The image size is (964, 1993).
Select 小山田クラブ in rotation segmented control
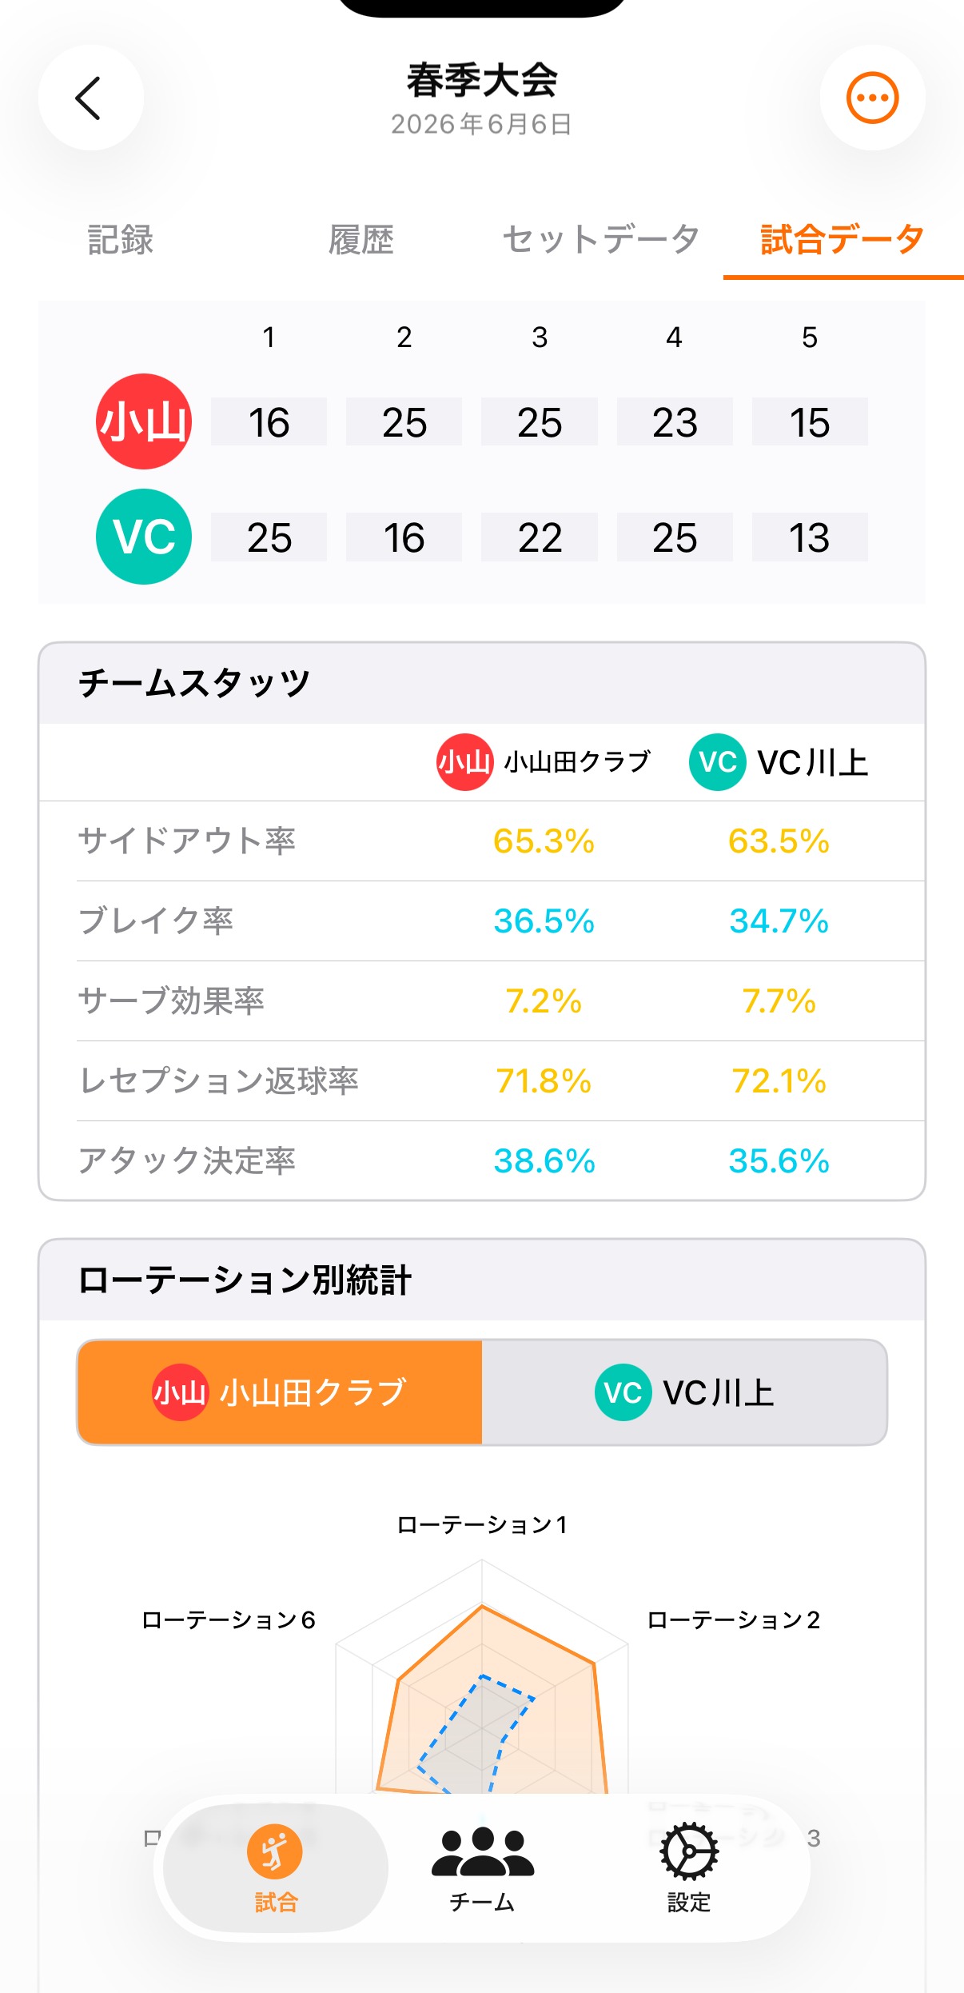point(280,1392)
